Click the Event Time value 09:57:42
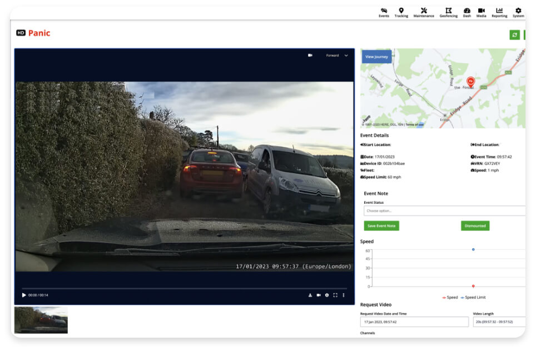Viewport: 536px width, 351px height. point(504,157)
